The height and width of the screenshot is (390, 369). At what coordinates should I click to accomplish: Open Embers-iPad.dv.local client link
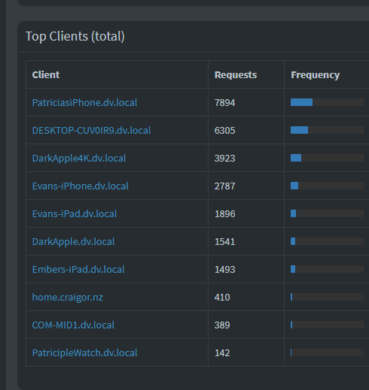(x=78, y=269)
